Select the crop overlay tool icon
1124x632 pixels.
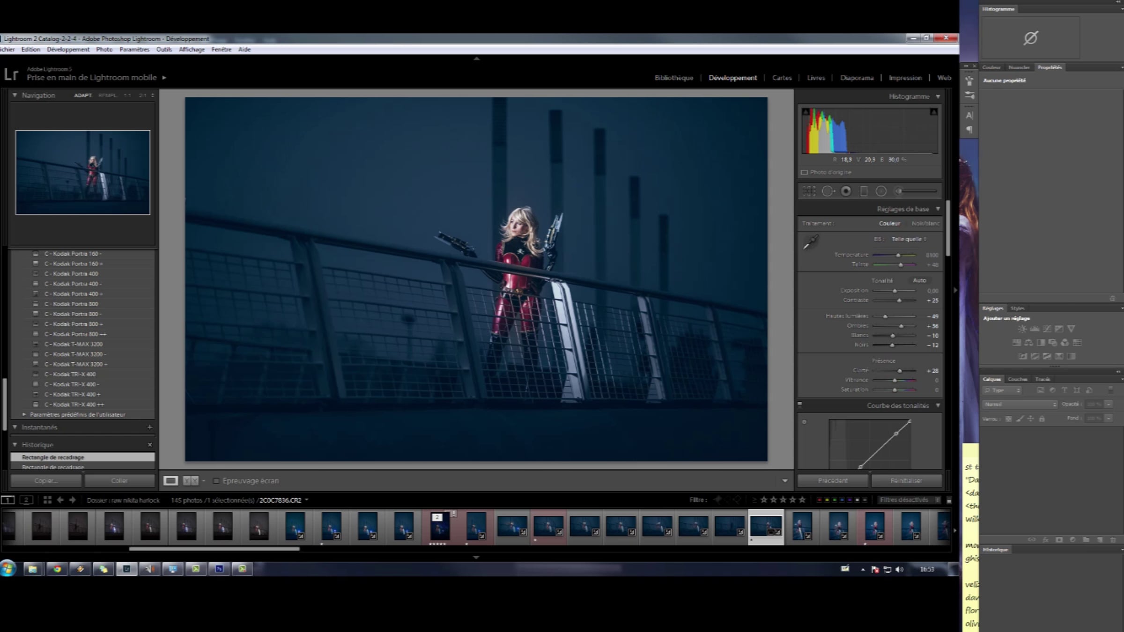pos(809,191)
